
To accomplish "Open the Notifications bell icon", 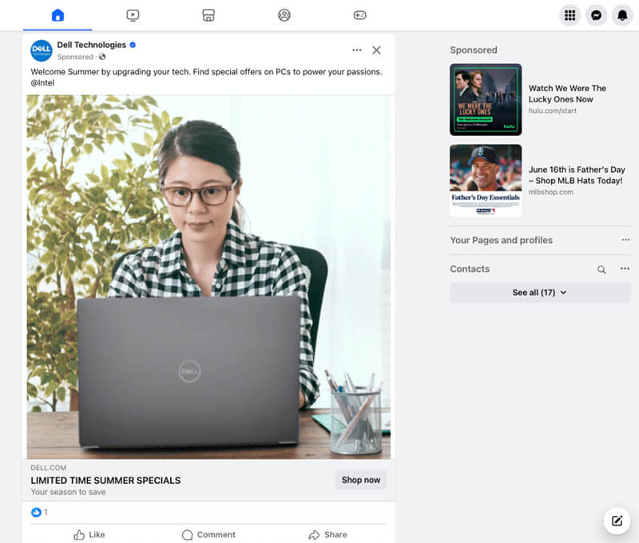I will [622, 15].
